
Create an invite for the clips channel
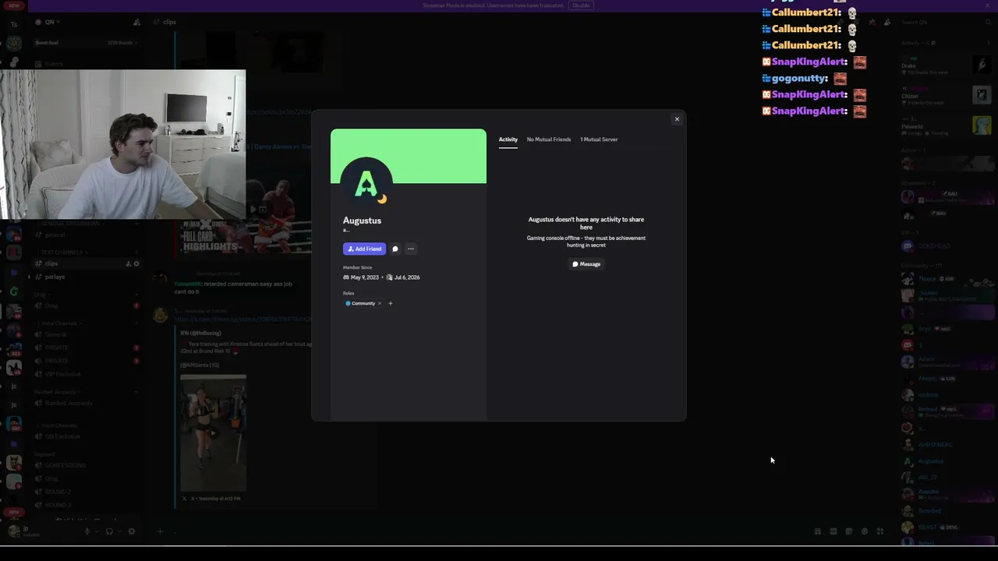pos(129,263)
